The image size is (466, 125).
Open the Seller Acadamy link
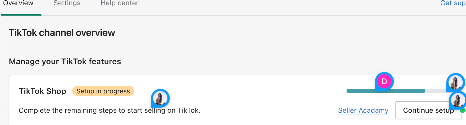(x=363, y=110)
